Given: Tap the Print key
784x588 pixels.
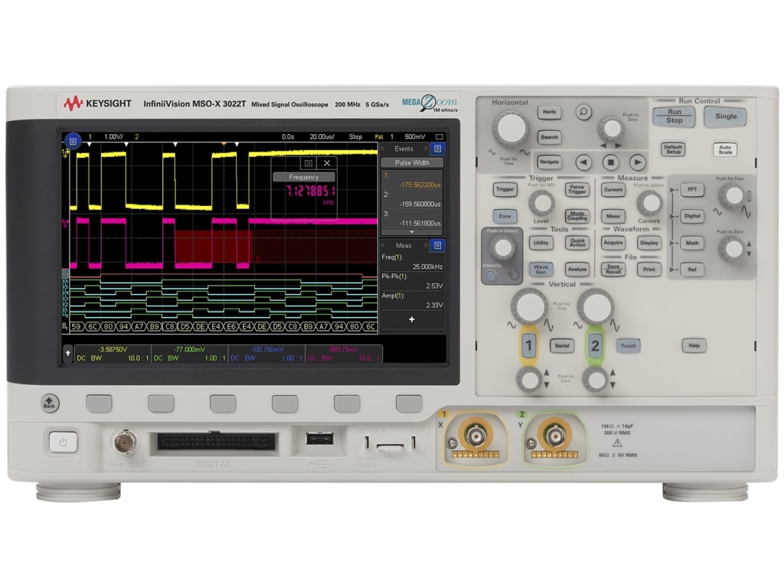Looking at the screenshot, I should 649,269.
